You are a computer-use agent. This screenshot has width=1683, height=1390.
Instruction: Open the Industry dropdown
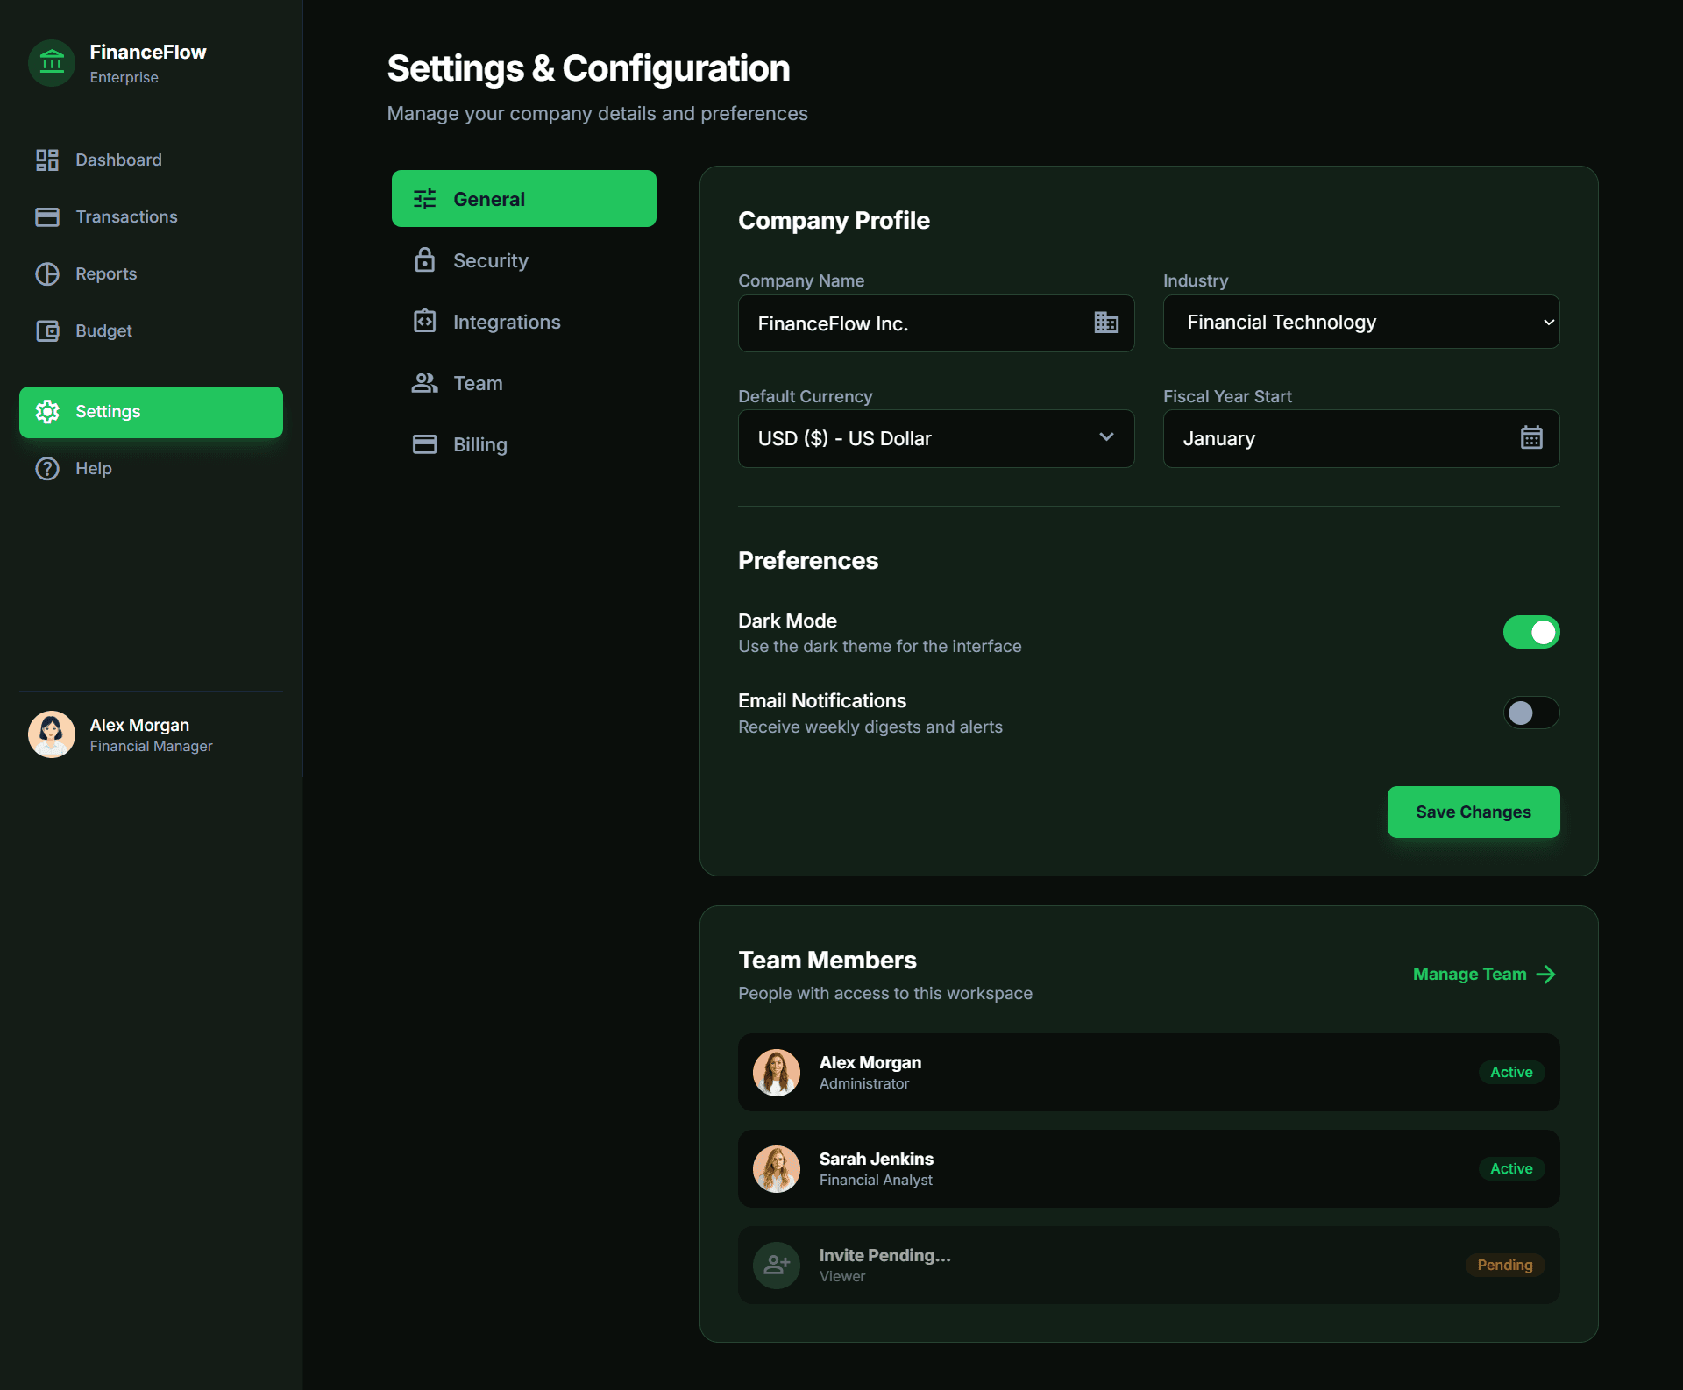1360,322
